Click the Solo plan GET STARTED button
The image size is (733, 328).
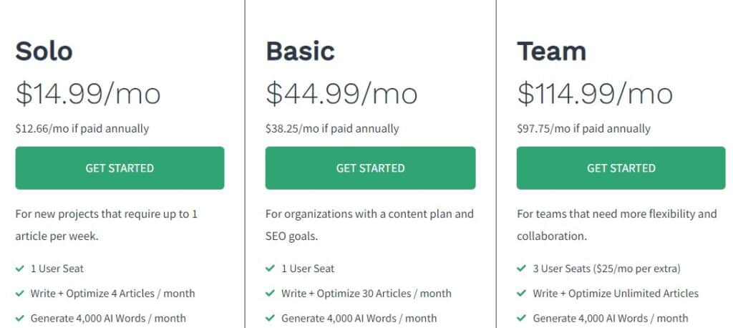(x=120, y=168)
